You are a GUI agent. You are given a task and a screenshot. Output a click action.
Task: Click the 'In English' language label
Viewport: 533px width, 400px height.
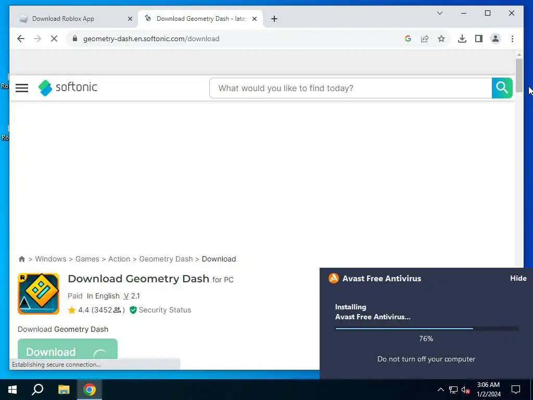[x=104, y=296]
